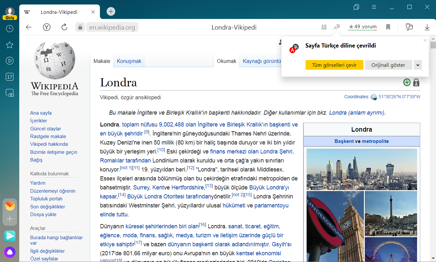Open the collections icon in toolbar
The width and height of the screenshot is (436, 262).
point(409,27)
